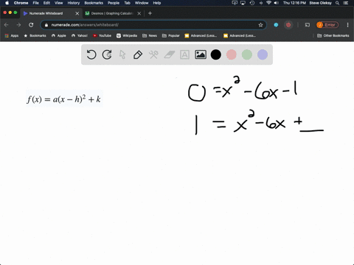Select the eraser tool
354x265 pixels.
[x=169, y=54]
